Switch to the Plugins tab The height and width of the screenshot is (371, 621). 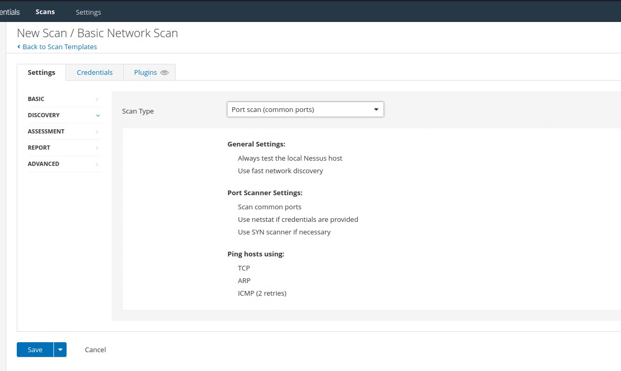point(149,72)
